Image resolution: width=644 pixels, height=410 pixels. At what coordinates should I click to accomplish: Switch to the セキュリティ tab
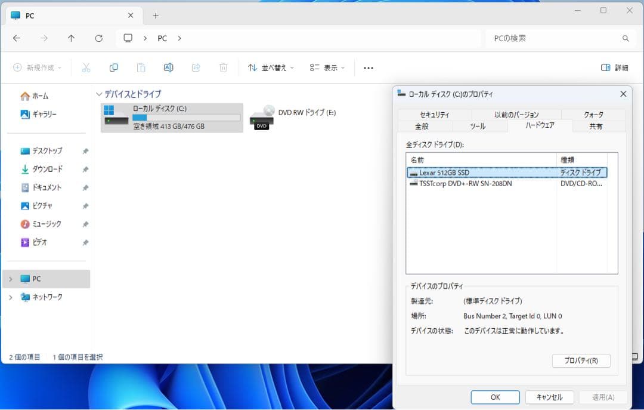coord(435,114)
